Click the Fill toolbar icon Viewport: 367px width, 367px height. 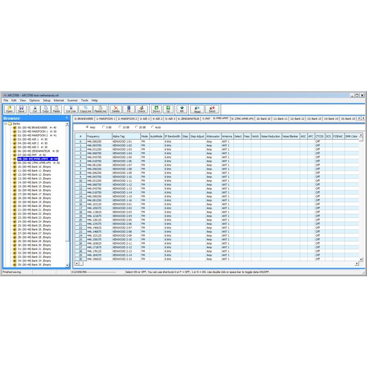129,109
